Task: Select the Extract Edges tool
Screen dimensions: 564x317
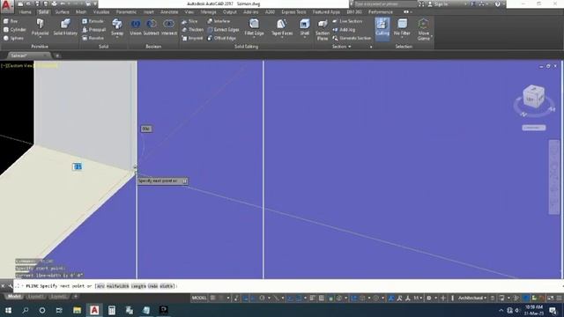Action: click(x=223, y=29)
